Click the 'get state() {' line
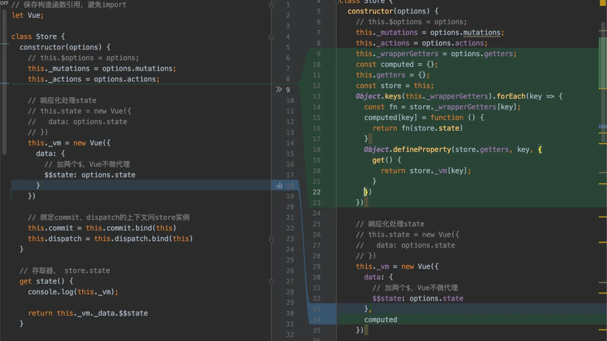This screenshot has width=607, height=341. click(x=47, y=281)
